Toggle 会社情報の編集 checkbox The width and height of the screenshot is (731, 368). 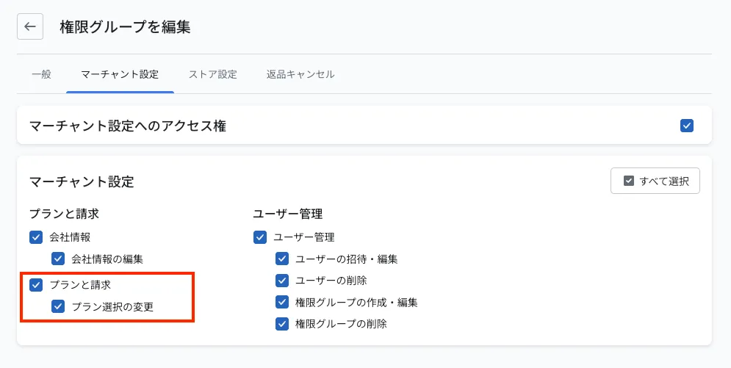click(58, 259)
